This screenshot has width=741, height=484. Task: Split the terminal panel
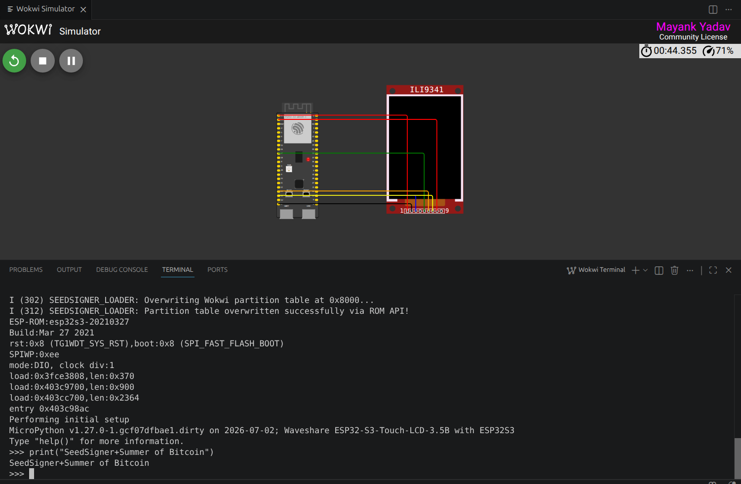tap(659, 270)
